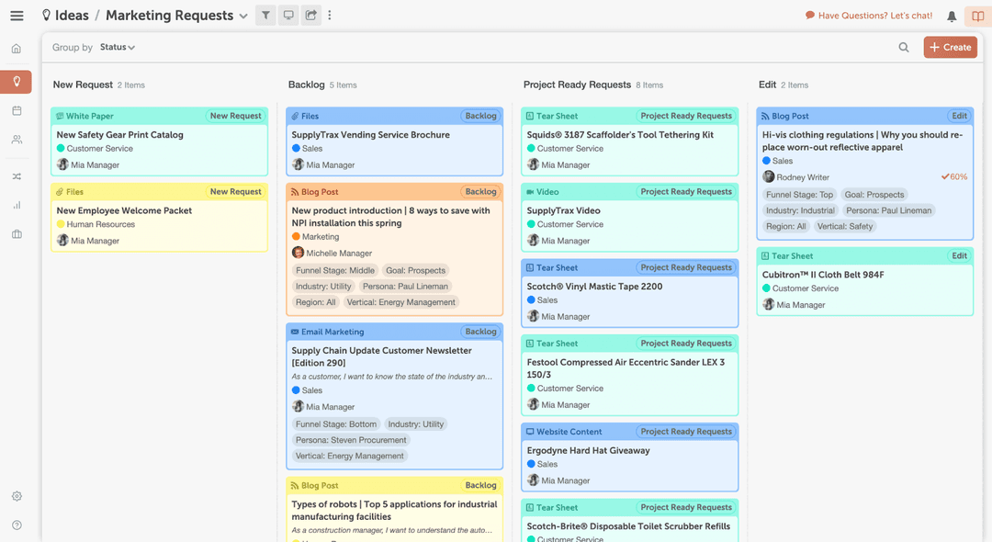
Task: Click the team members icon in sidebar
Action: (x=16, y=139)
